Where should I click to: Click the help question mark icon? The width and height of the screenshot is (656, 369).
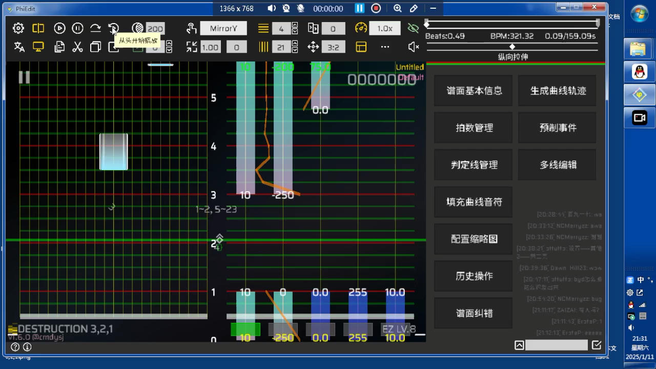pyautogui.click(x=15, y=347)
